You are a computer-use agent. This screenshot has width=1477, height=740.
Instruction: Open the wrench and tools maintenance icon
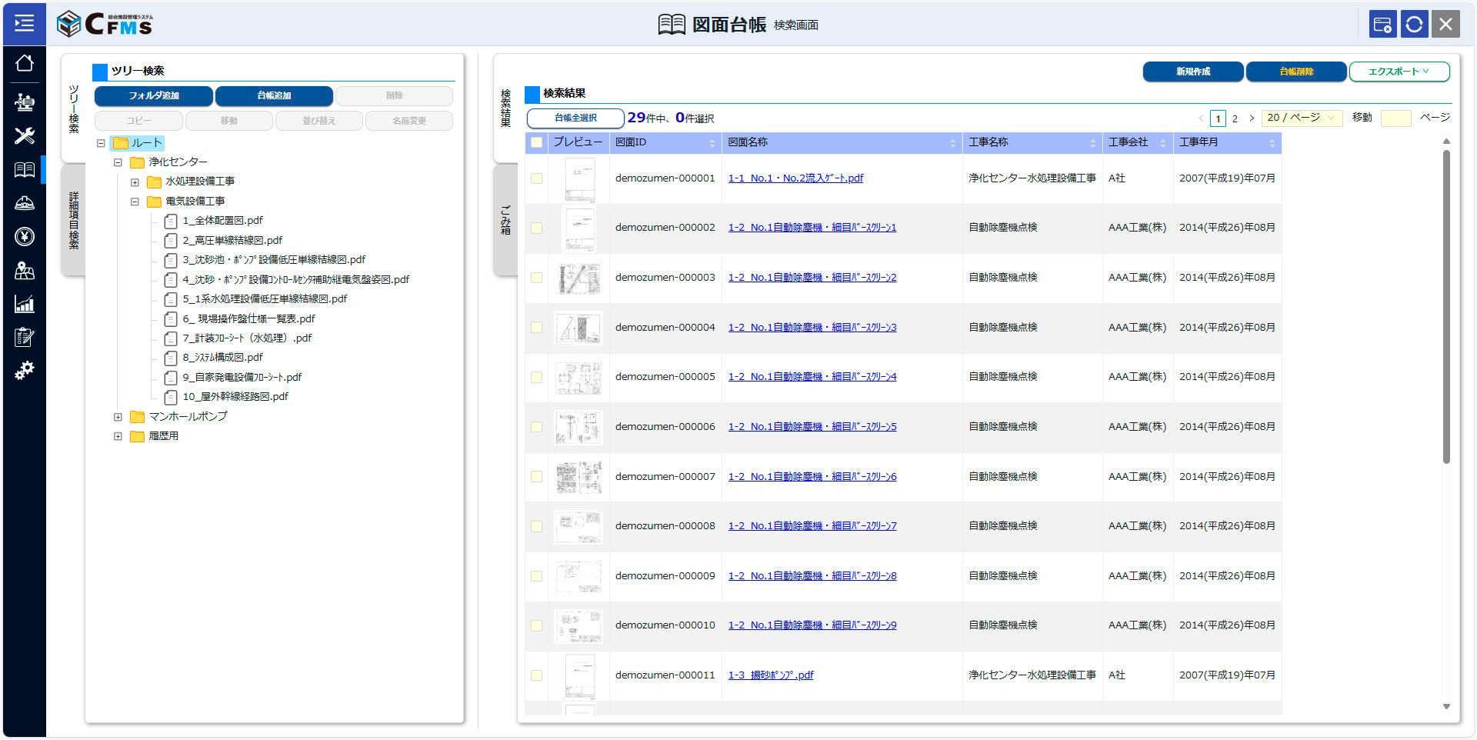[24, 136]
